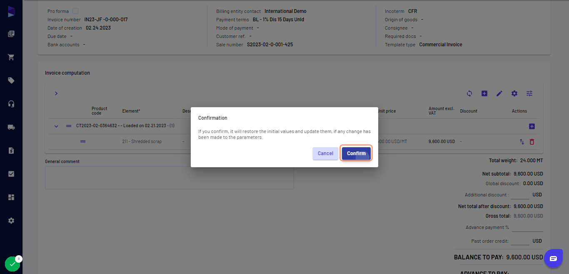The height and width of the screenshot is (274, 569).
Task: Open the dollar invoice sidebar icon
Action: tap(11, 151)
